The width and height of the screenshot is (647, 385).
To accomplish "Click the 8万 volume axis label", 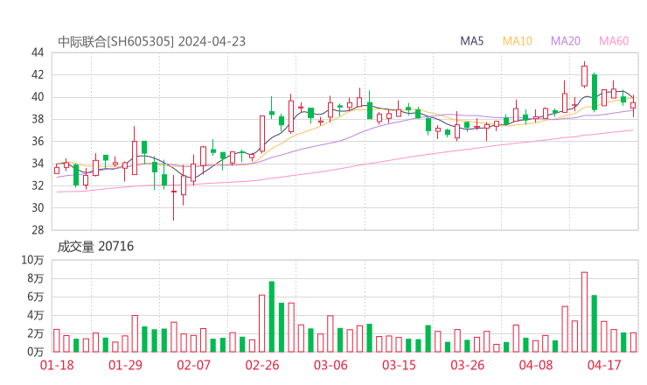I will click(36, 279).
